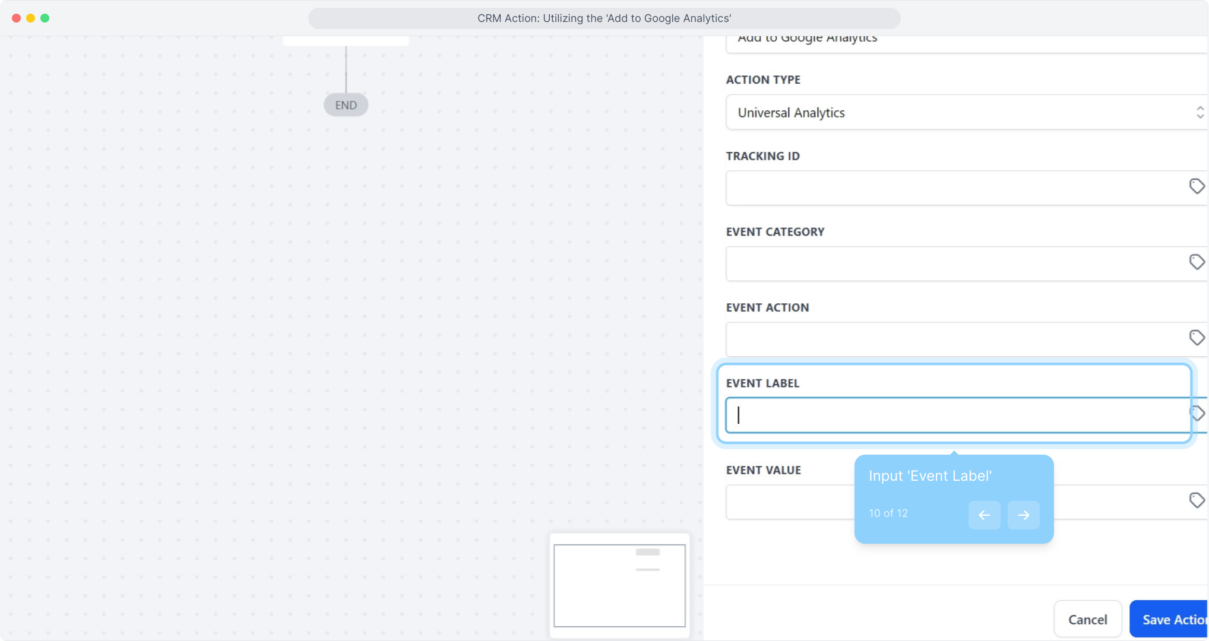
Task: Focus the Event Action input field
Action: tap(950, 339)
